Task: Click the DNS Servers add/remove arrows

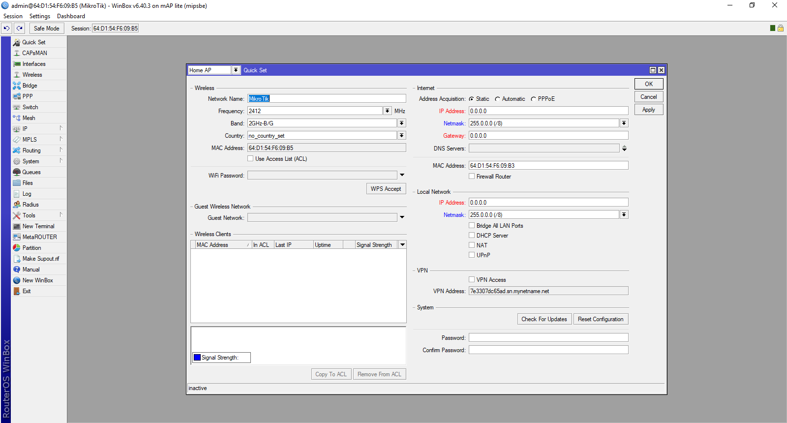Action: pyautogui.click(x=624, y=148)
